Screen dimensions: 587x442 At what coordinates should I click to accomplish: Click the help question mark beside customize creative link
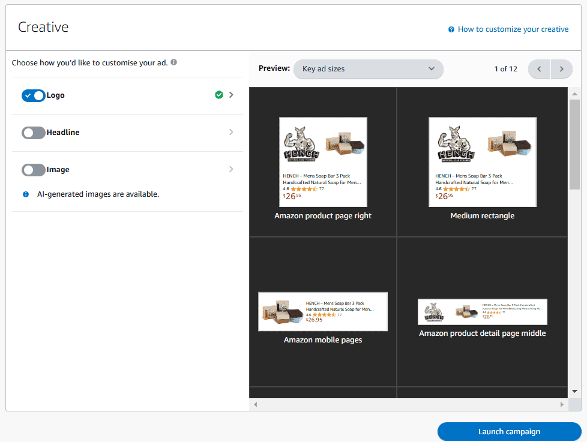click(451, 29)
